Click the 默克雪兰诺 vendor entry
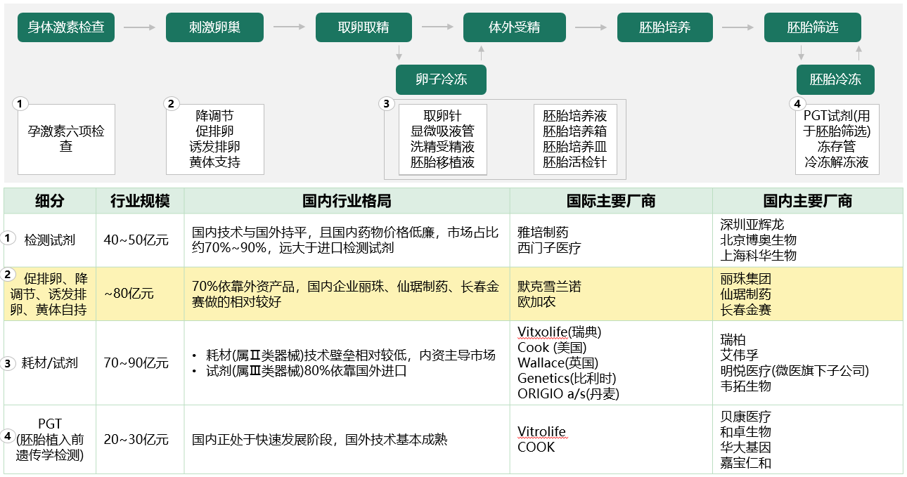Viewport: 907px width, 477px height. (549, 287)
